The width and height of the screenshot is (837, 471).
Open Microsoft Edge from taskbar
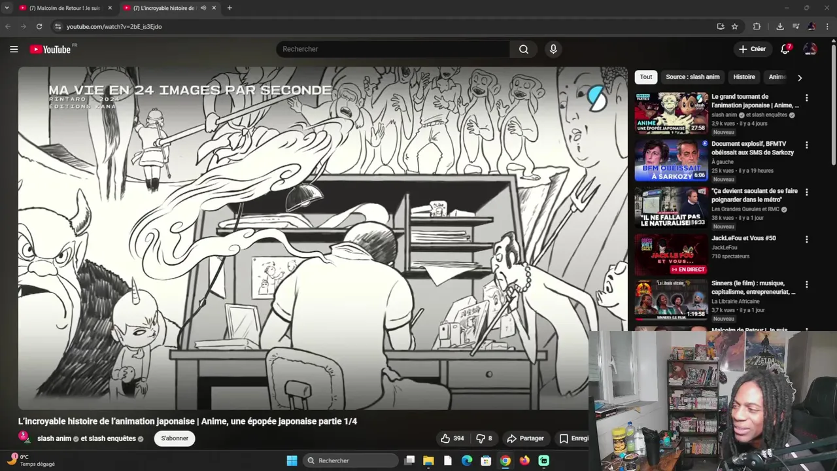pyautogui.click(x=467, y=461)
